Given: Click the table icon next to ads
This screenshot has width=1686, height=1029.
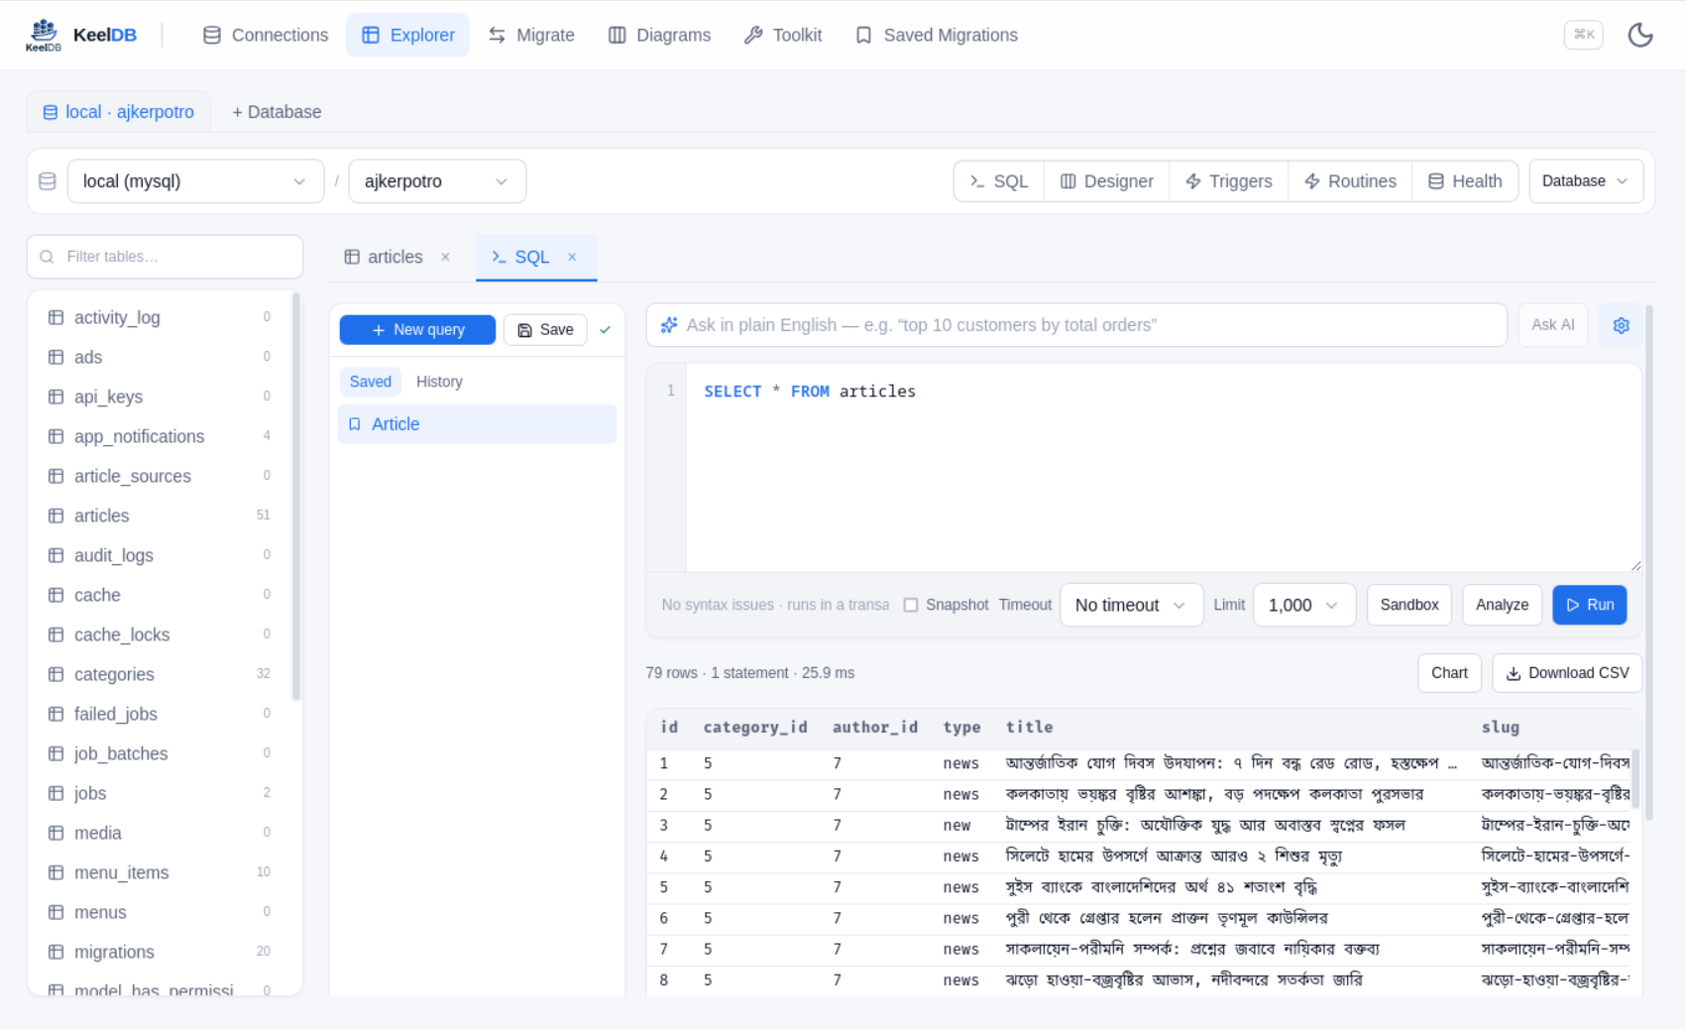Looking at the screenshot, I should coord(56,357).
